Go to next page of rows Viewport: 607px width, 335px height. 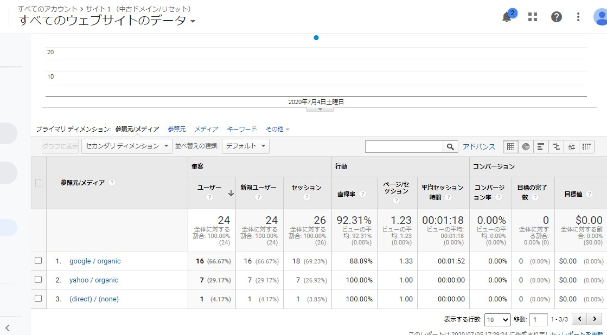click(595, 319)
